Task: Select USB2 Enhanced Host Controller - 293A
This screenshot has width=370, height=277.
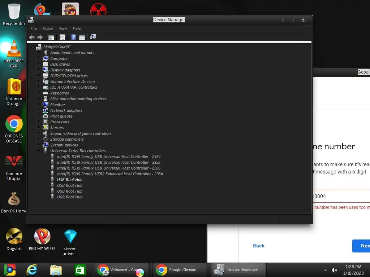Action: point(110,174)
